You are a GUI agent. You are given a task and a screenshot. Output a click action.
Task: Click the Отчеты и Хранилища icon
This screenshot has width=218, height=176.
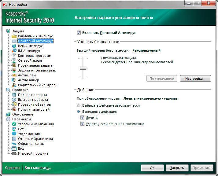pyautogui.click(x=14, y=139)
